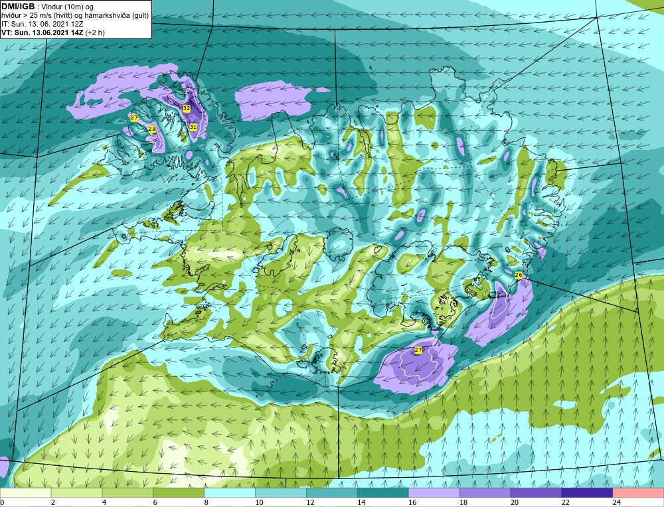Click legend scale number 18
This screenshot has height=507, width=664.
pos(463,503)
